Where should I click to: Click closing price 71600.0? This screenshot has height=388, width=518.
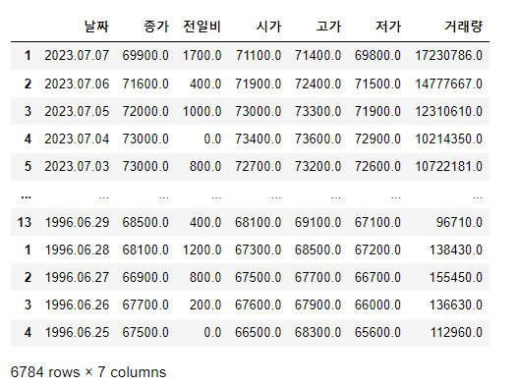(x=145, y=83)
